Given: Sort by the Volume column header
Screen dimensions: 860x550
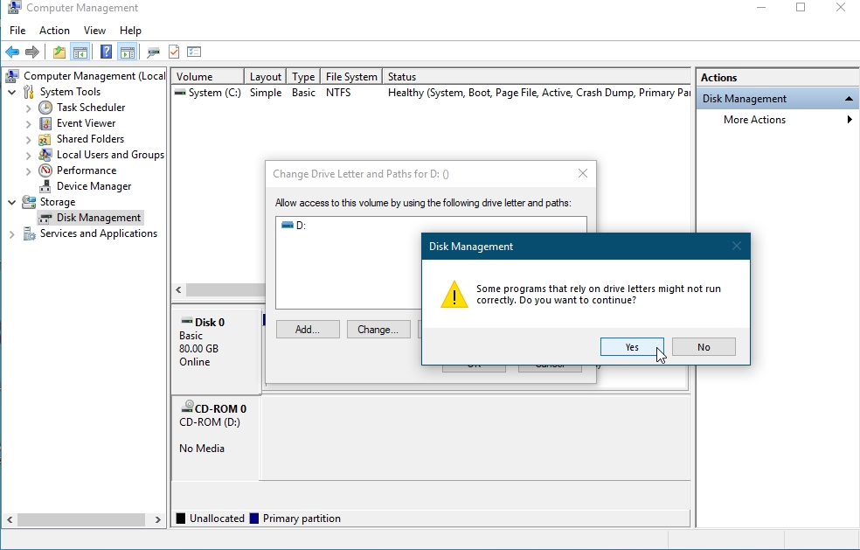Looking at the screenshot, I should coord(208,77).
